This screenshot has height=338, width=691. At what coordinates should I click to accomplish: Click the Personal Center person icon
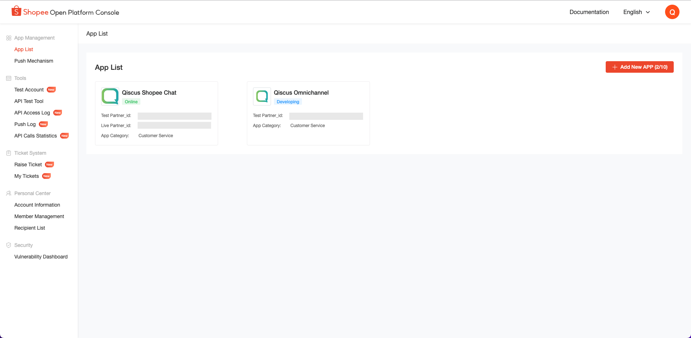pos(9,193)
